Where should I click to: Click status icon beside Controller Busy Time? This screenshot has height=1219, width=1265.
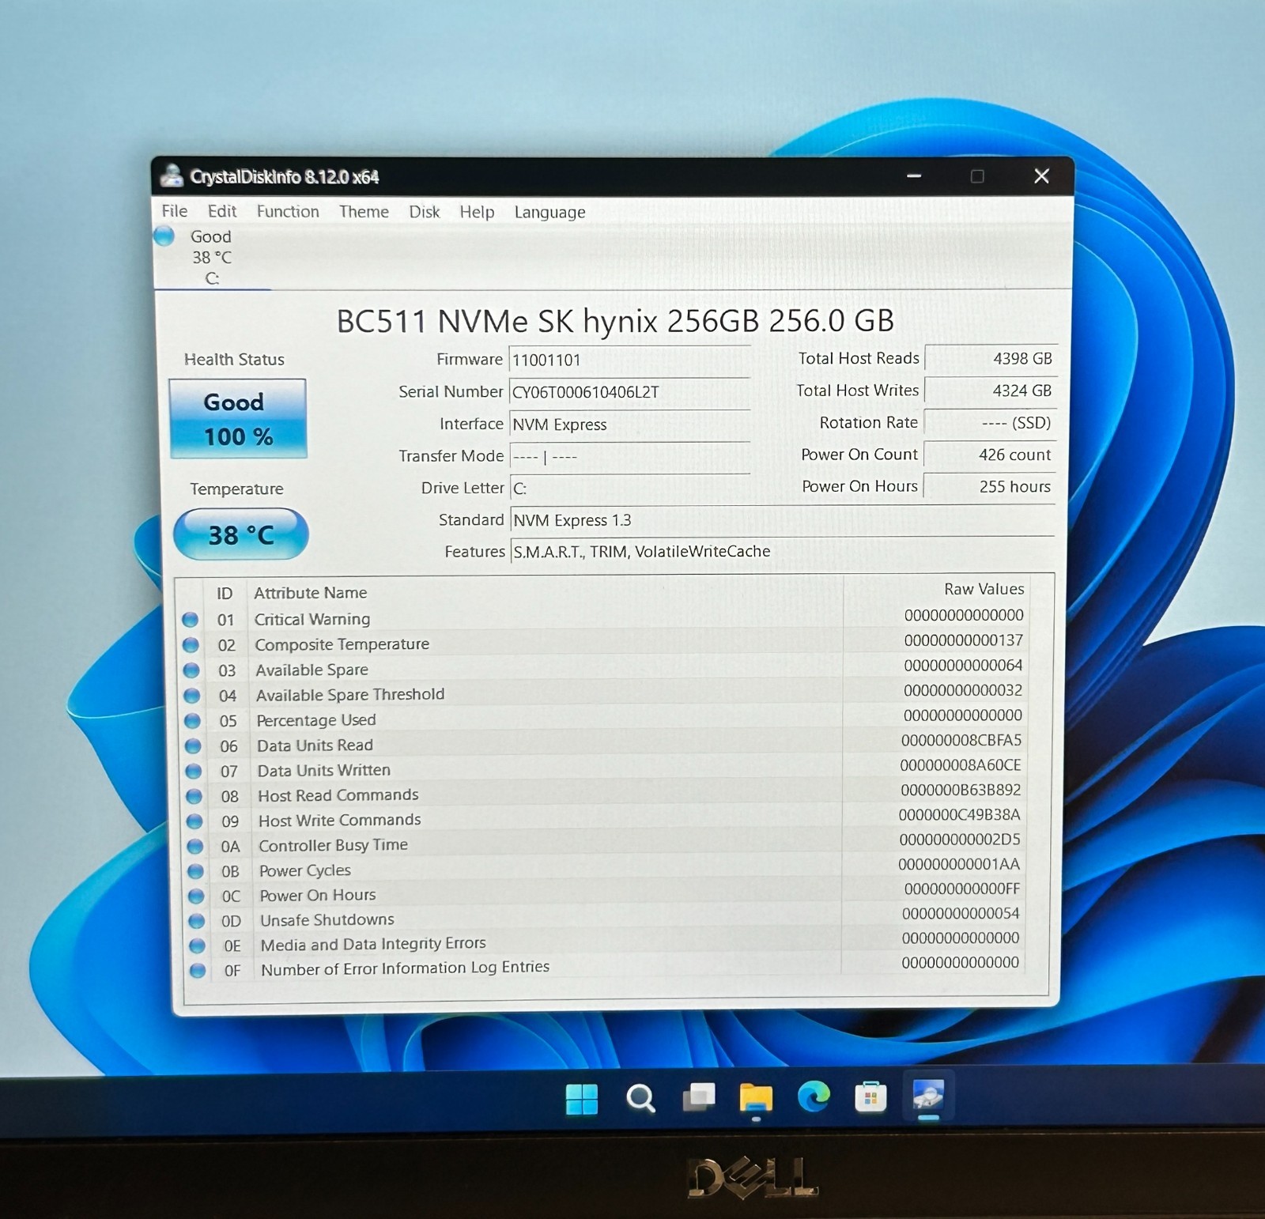pos(194,846)
